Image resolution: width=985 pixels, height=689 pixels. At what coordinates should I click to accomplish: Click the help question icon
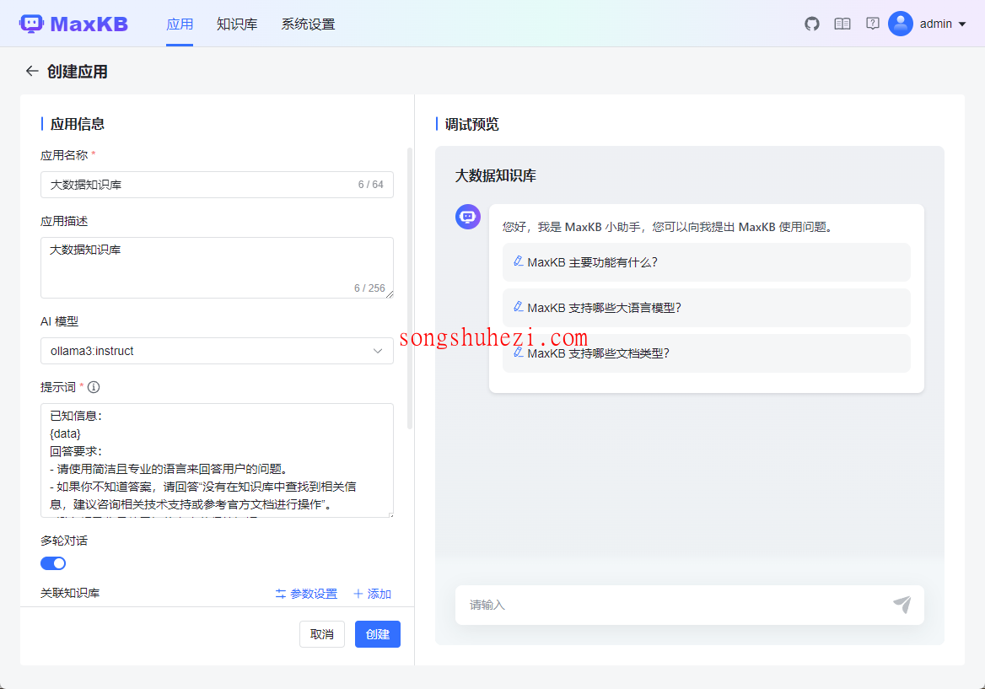(x=872, y=24)
